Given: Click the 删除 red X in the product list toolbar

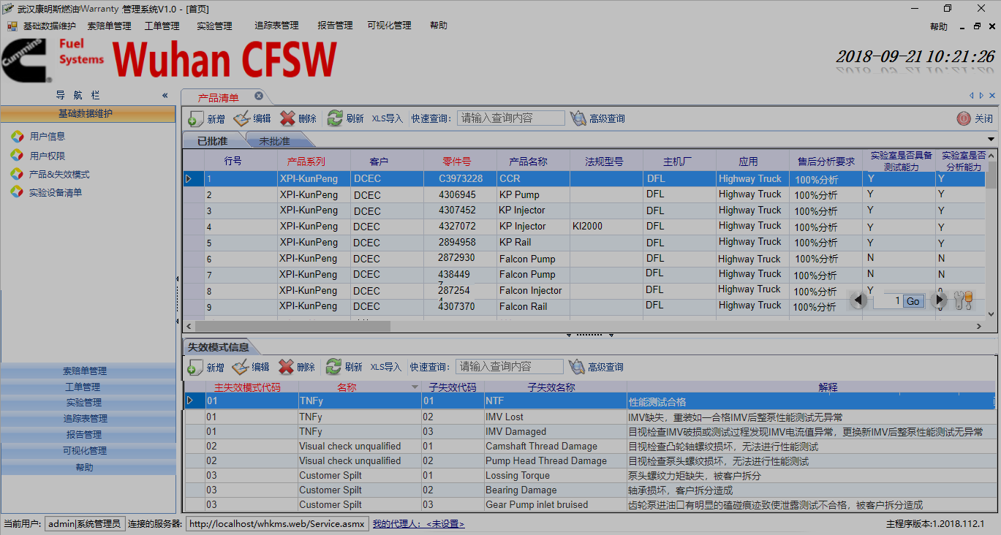Looking at the screenshot, I should pos(287,118).
